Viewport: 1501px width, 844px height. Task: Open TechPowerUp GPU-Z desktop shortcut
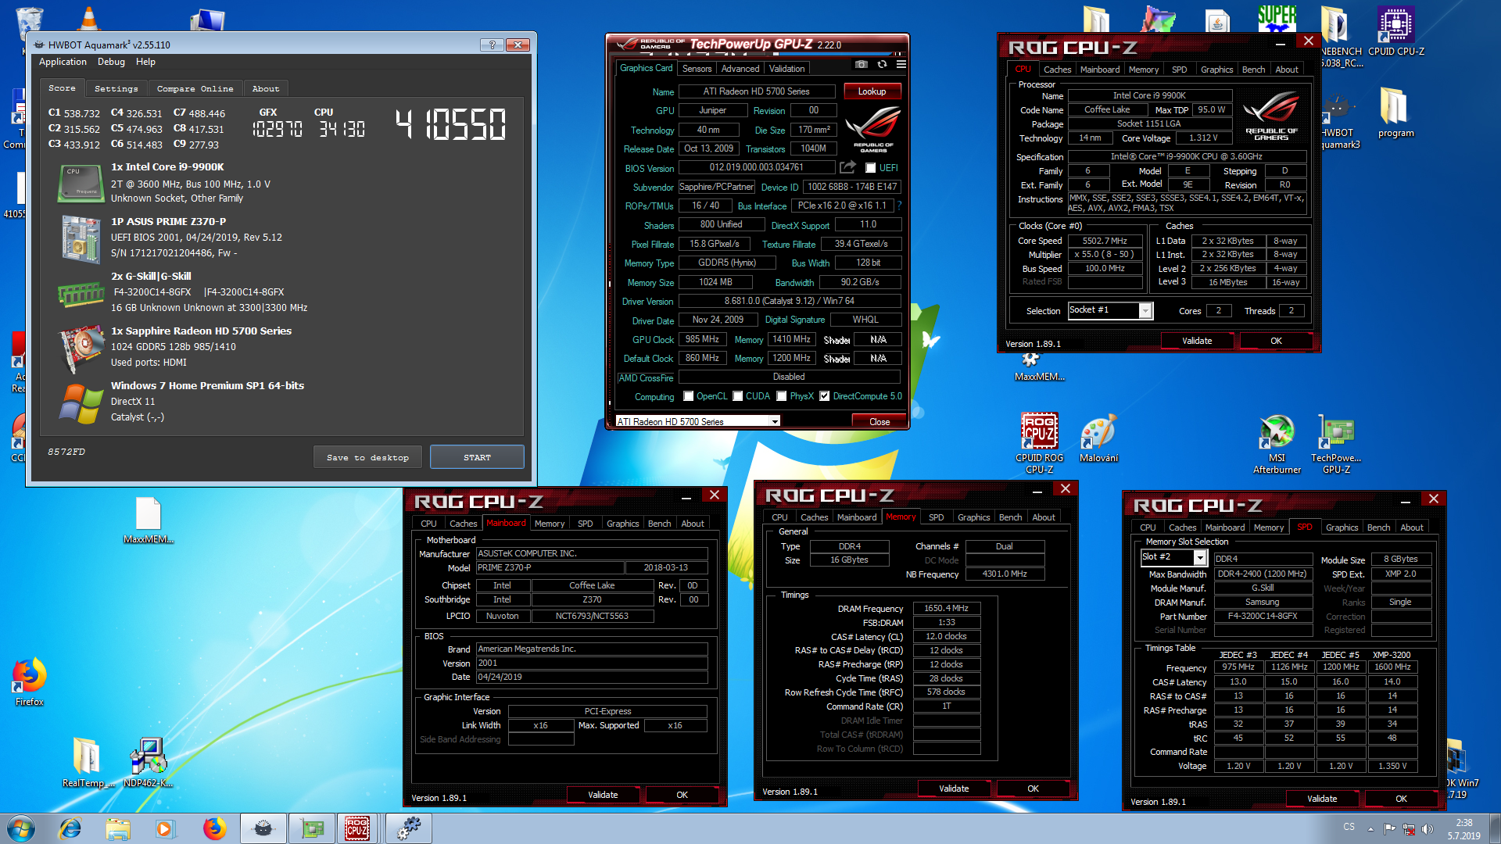coord(1336,443)
